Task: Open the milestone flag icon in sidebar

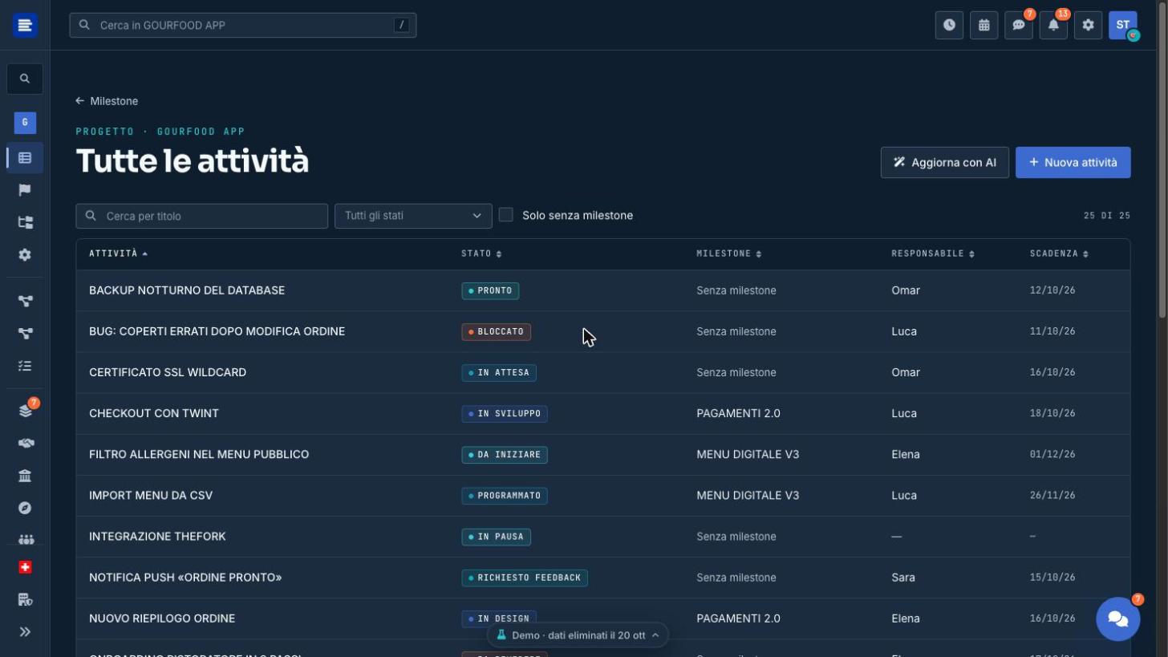Action: point(25,190)
